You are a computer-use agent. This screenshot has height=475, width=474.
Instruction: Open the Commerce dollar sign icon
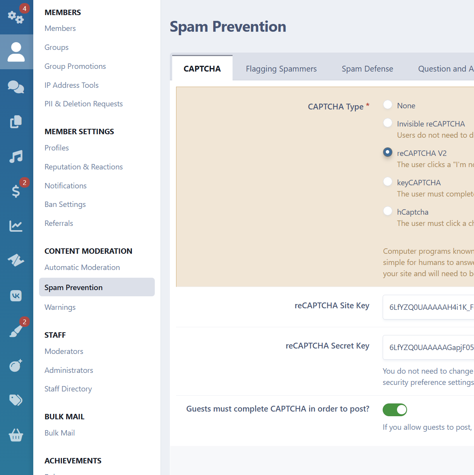[16, 191]
